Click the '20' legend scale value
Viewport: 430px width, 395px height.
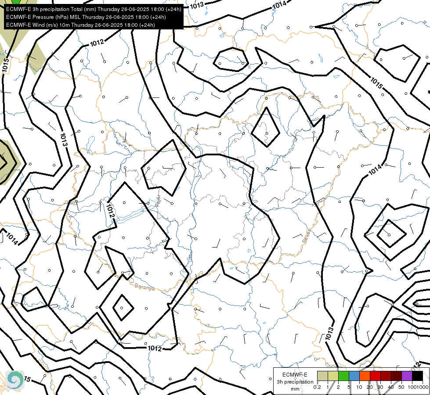coord(370,387)
